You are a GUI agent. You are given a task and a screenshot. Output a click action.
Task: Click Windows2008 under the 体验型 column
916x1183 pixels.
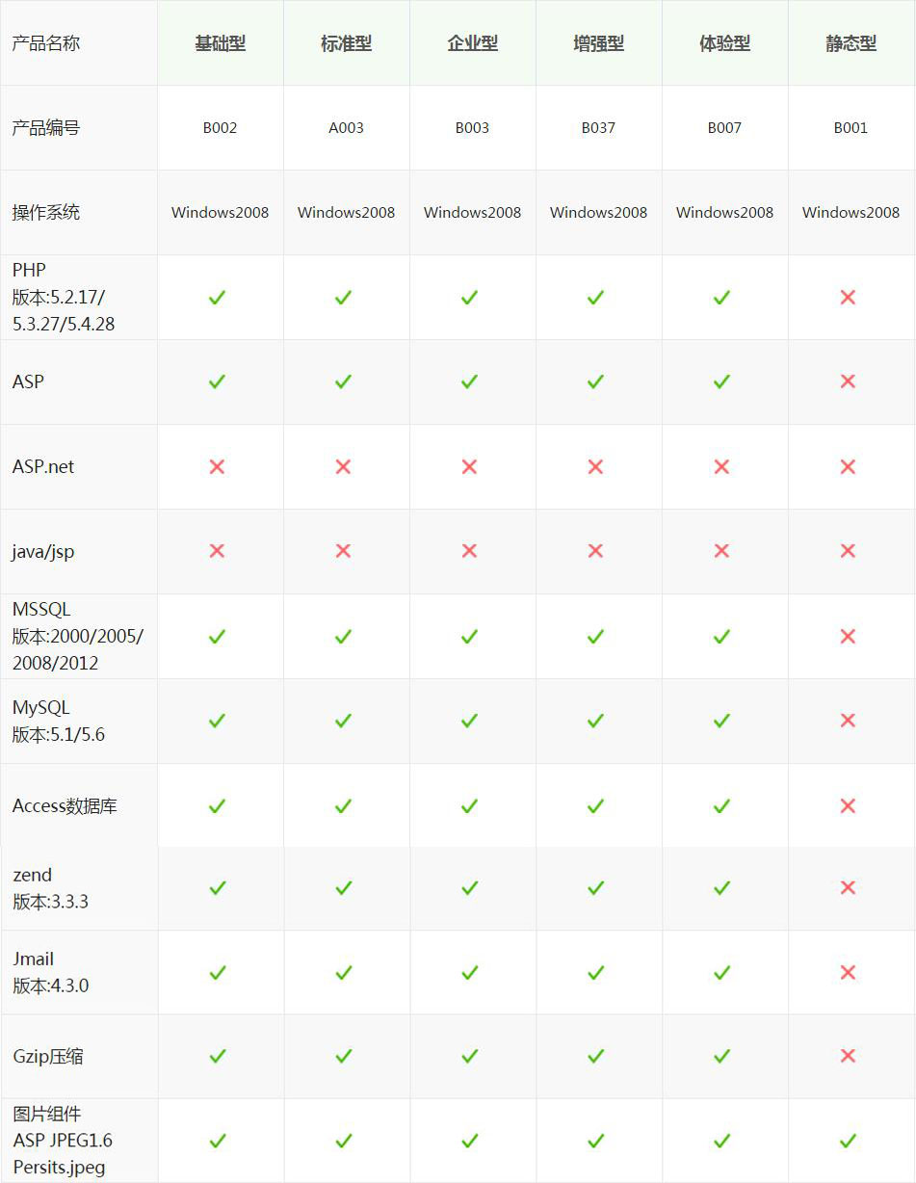click(724, 212)
